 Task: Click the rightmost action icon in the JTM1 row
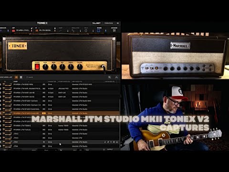point(117,142)
